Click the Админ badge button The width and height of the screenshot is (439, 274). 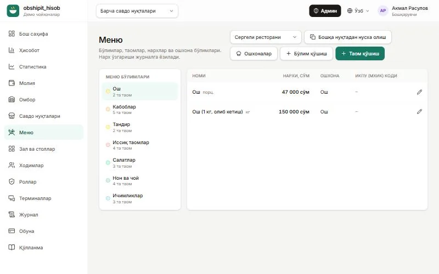pyautogui.click(x=325, y=11)
